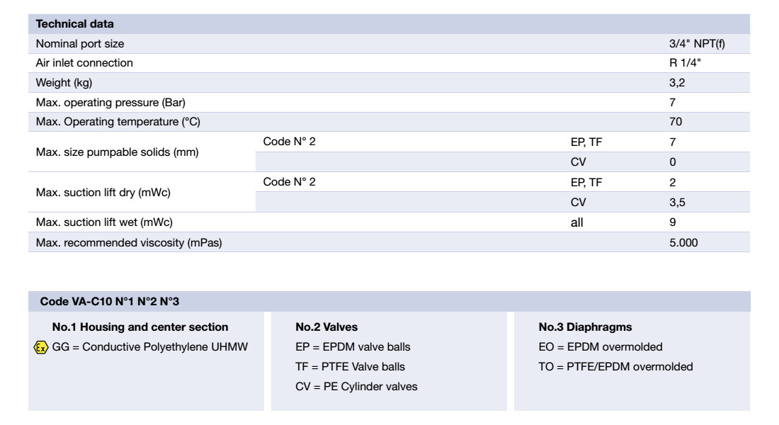779x425 pixels.
Task: Select the 3,5 suction lift dry value
Action: [677, 203]
